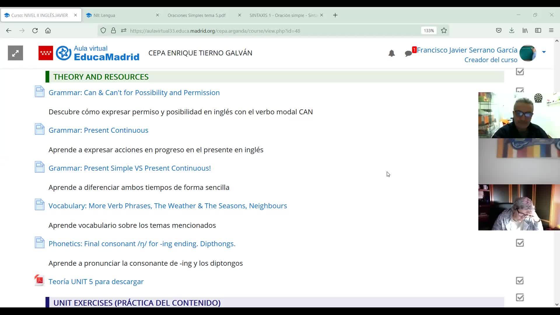
Task: Click the fullscreen expand arrows button
Action: pyautogui.click(x=15, y=53)
